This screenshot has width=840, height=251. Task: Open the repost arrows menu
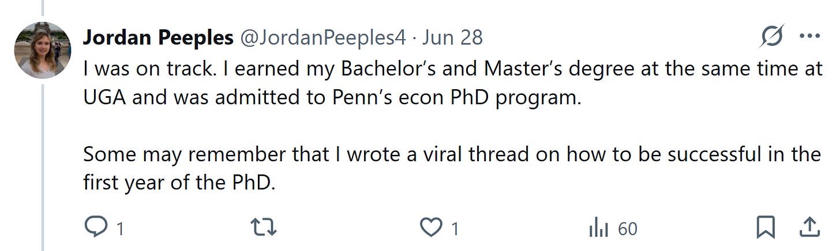pos(266,229)
